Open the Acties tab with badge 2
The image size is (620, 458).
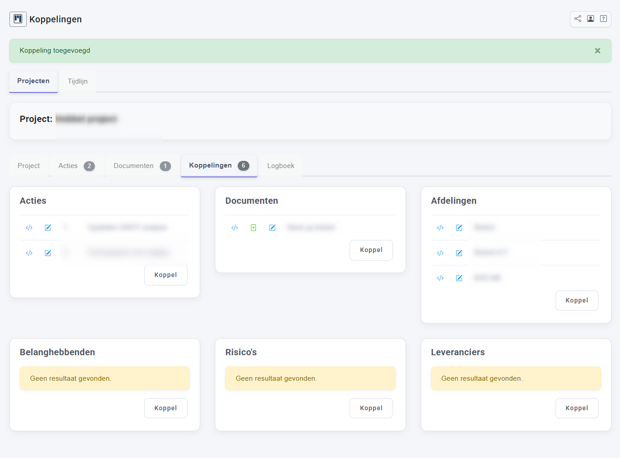click(76, 166)
